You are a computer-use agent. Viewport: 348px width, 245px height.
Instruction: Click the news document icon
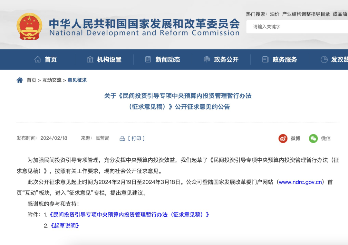click(148, 60)
